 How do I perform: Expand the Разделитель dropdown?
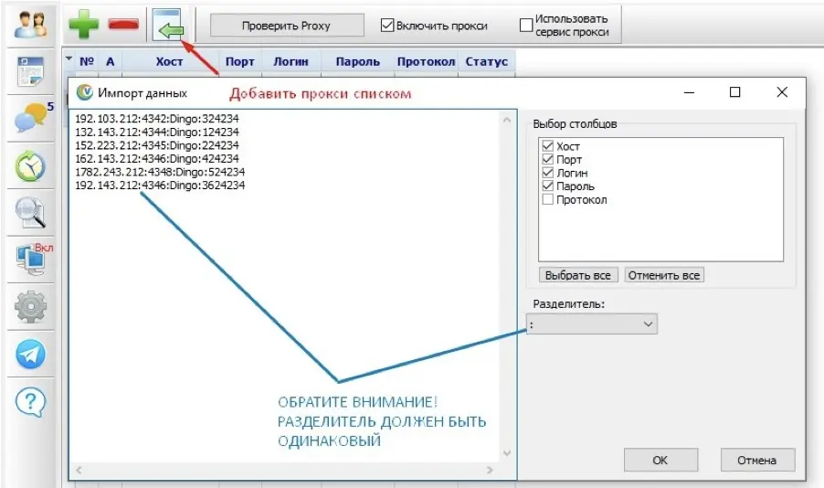click(648, 324)
